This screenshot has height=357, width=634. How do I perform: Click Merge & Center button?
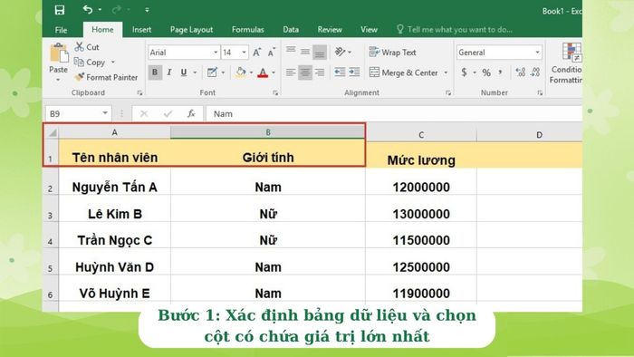tap(404, 72)
